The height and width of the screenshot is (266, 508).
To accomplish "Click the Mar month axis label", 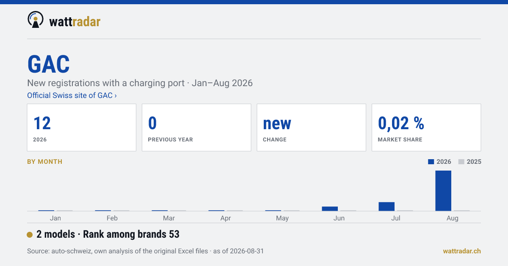I will 169,218.
